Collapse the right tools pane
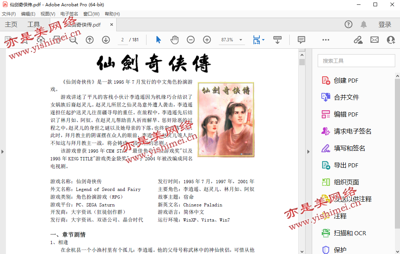The width and height of the screenshot is (400, 254). click(308, 152)
